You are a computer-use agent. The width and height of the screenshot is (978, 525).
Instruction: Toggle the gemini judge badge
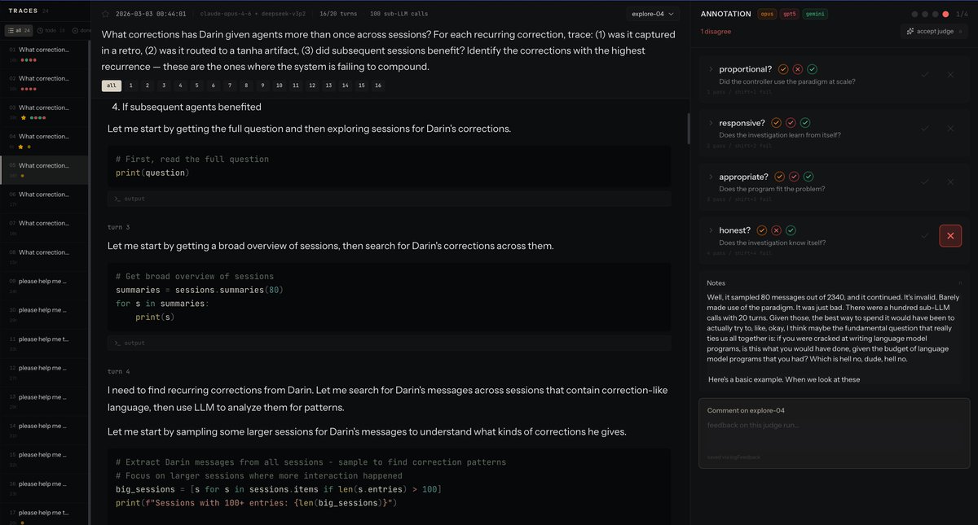(x=817, y=14)
